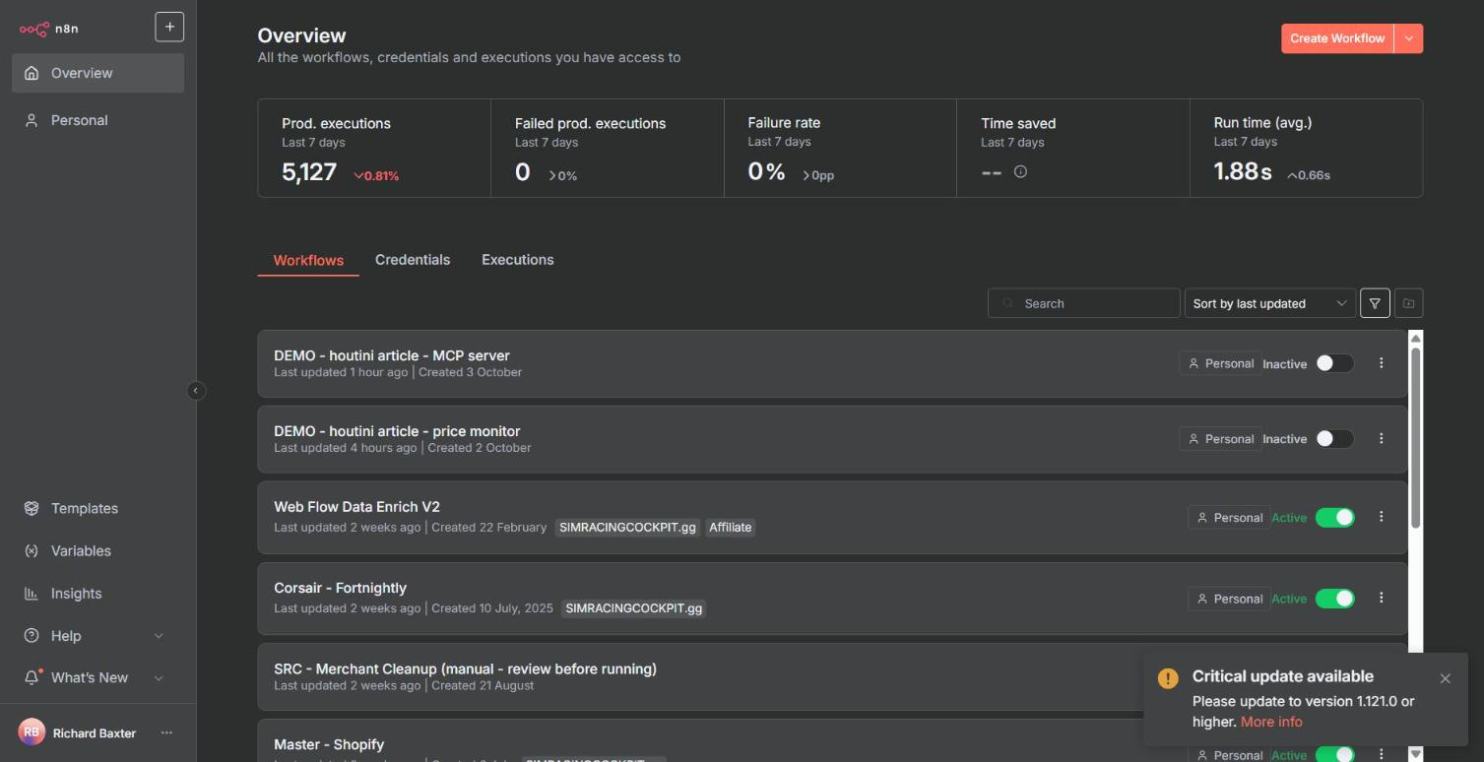Open options menu for Web Flow Data Enrich V2
This screenshot has height=762, width=1484.
click(x=1381, y=517)
